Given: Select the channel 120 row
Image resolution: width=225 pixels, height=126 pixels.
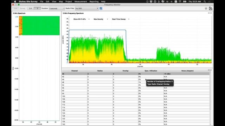Looking at the screenshot, I should pyautogui.click(x=136, y=110).
